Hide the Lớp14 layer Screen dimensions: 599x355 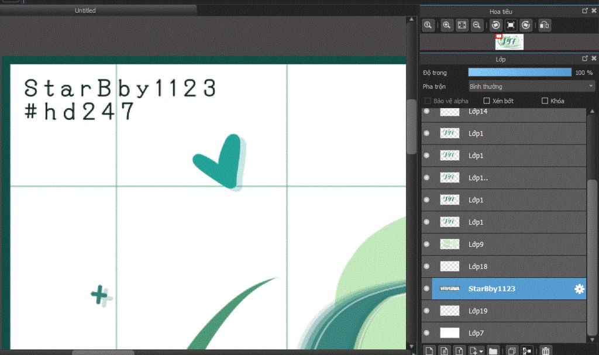(x=426, y=111)
